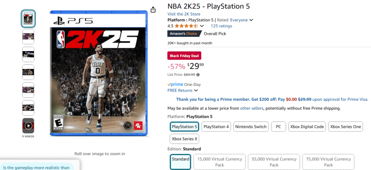
Task: Open the rating breakdown chevron
Action: (x=202, y=26)
